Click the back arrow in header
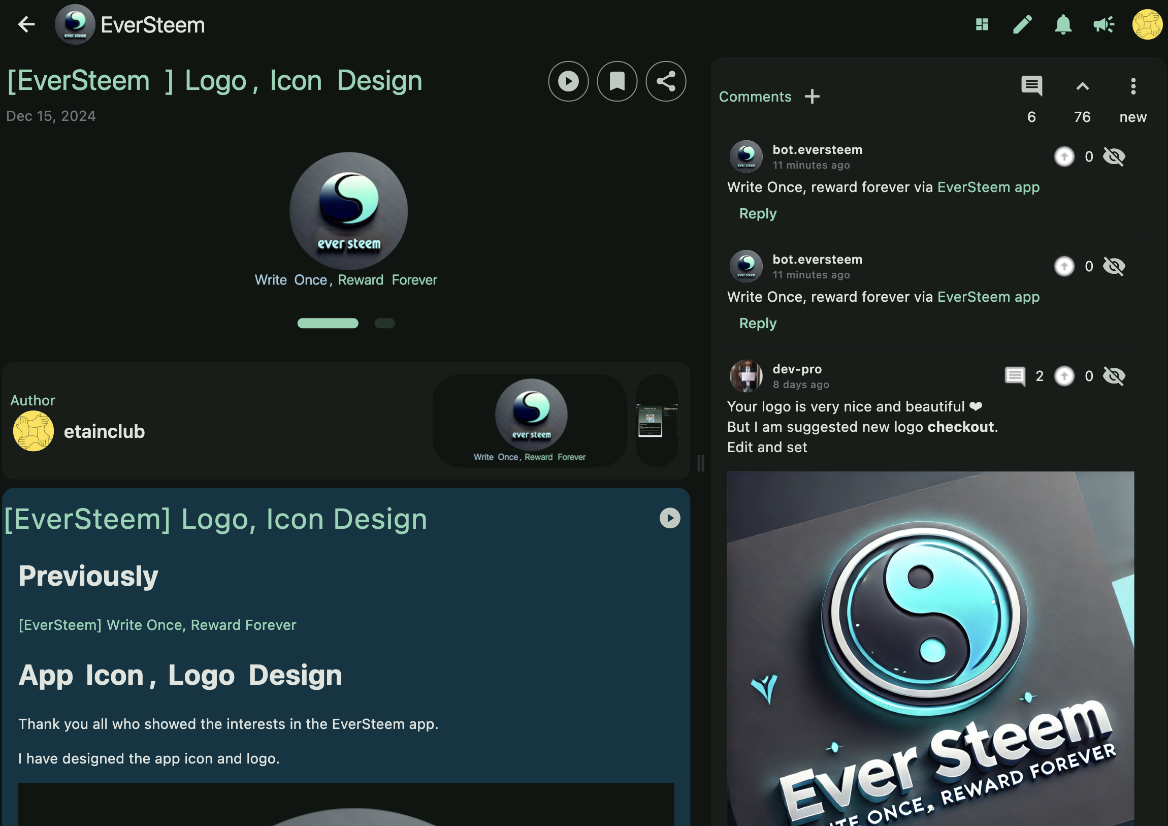Screen dimensions: 1168x826 click(26, 24)
